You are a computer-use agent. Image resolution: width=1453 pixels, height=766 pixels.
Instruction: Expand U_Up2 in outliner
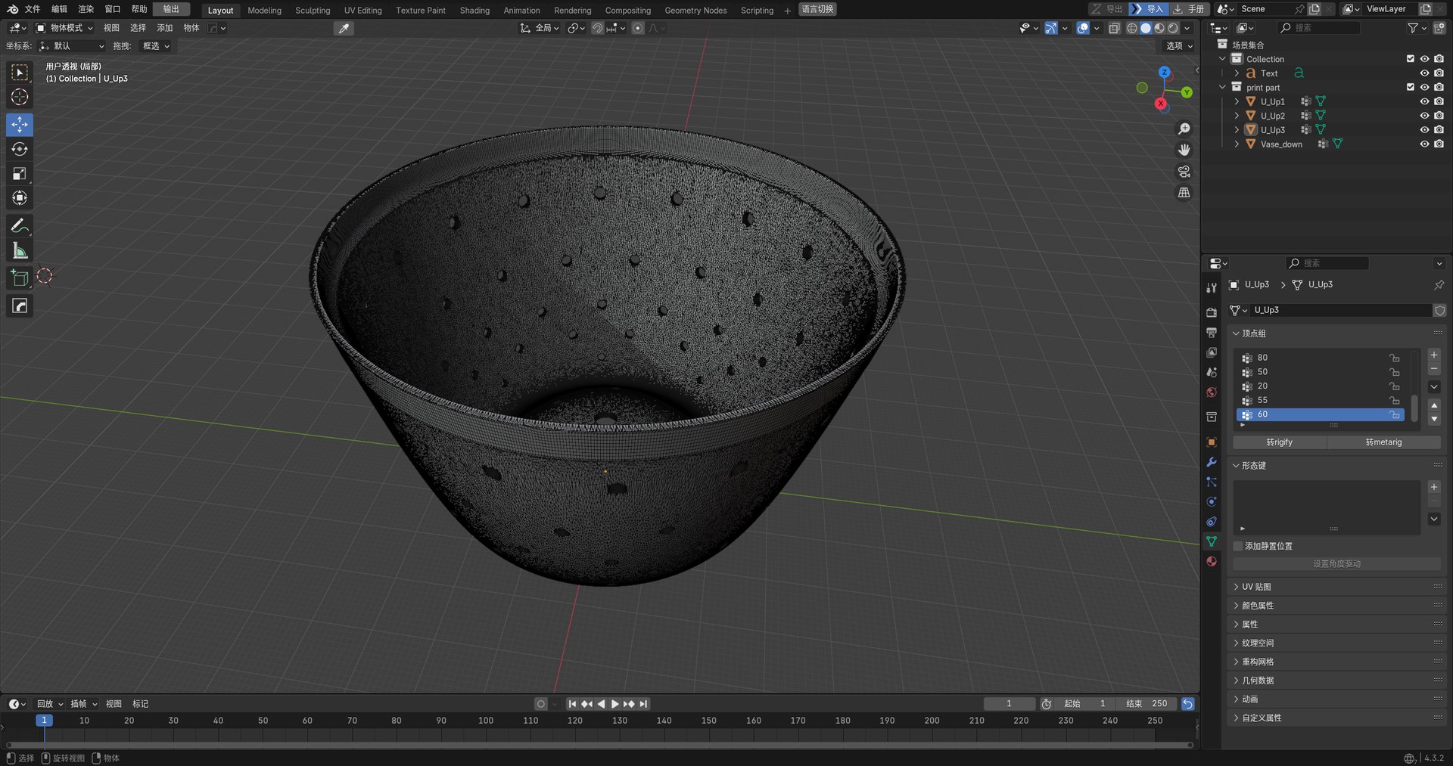pyautogui.click(x=1237, y=116)
